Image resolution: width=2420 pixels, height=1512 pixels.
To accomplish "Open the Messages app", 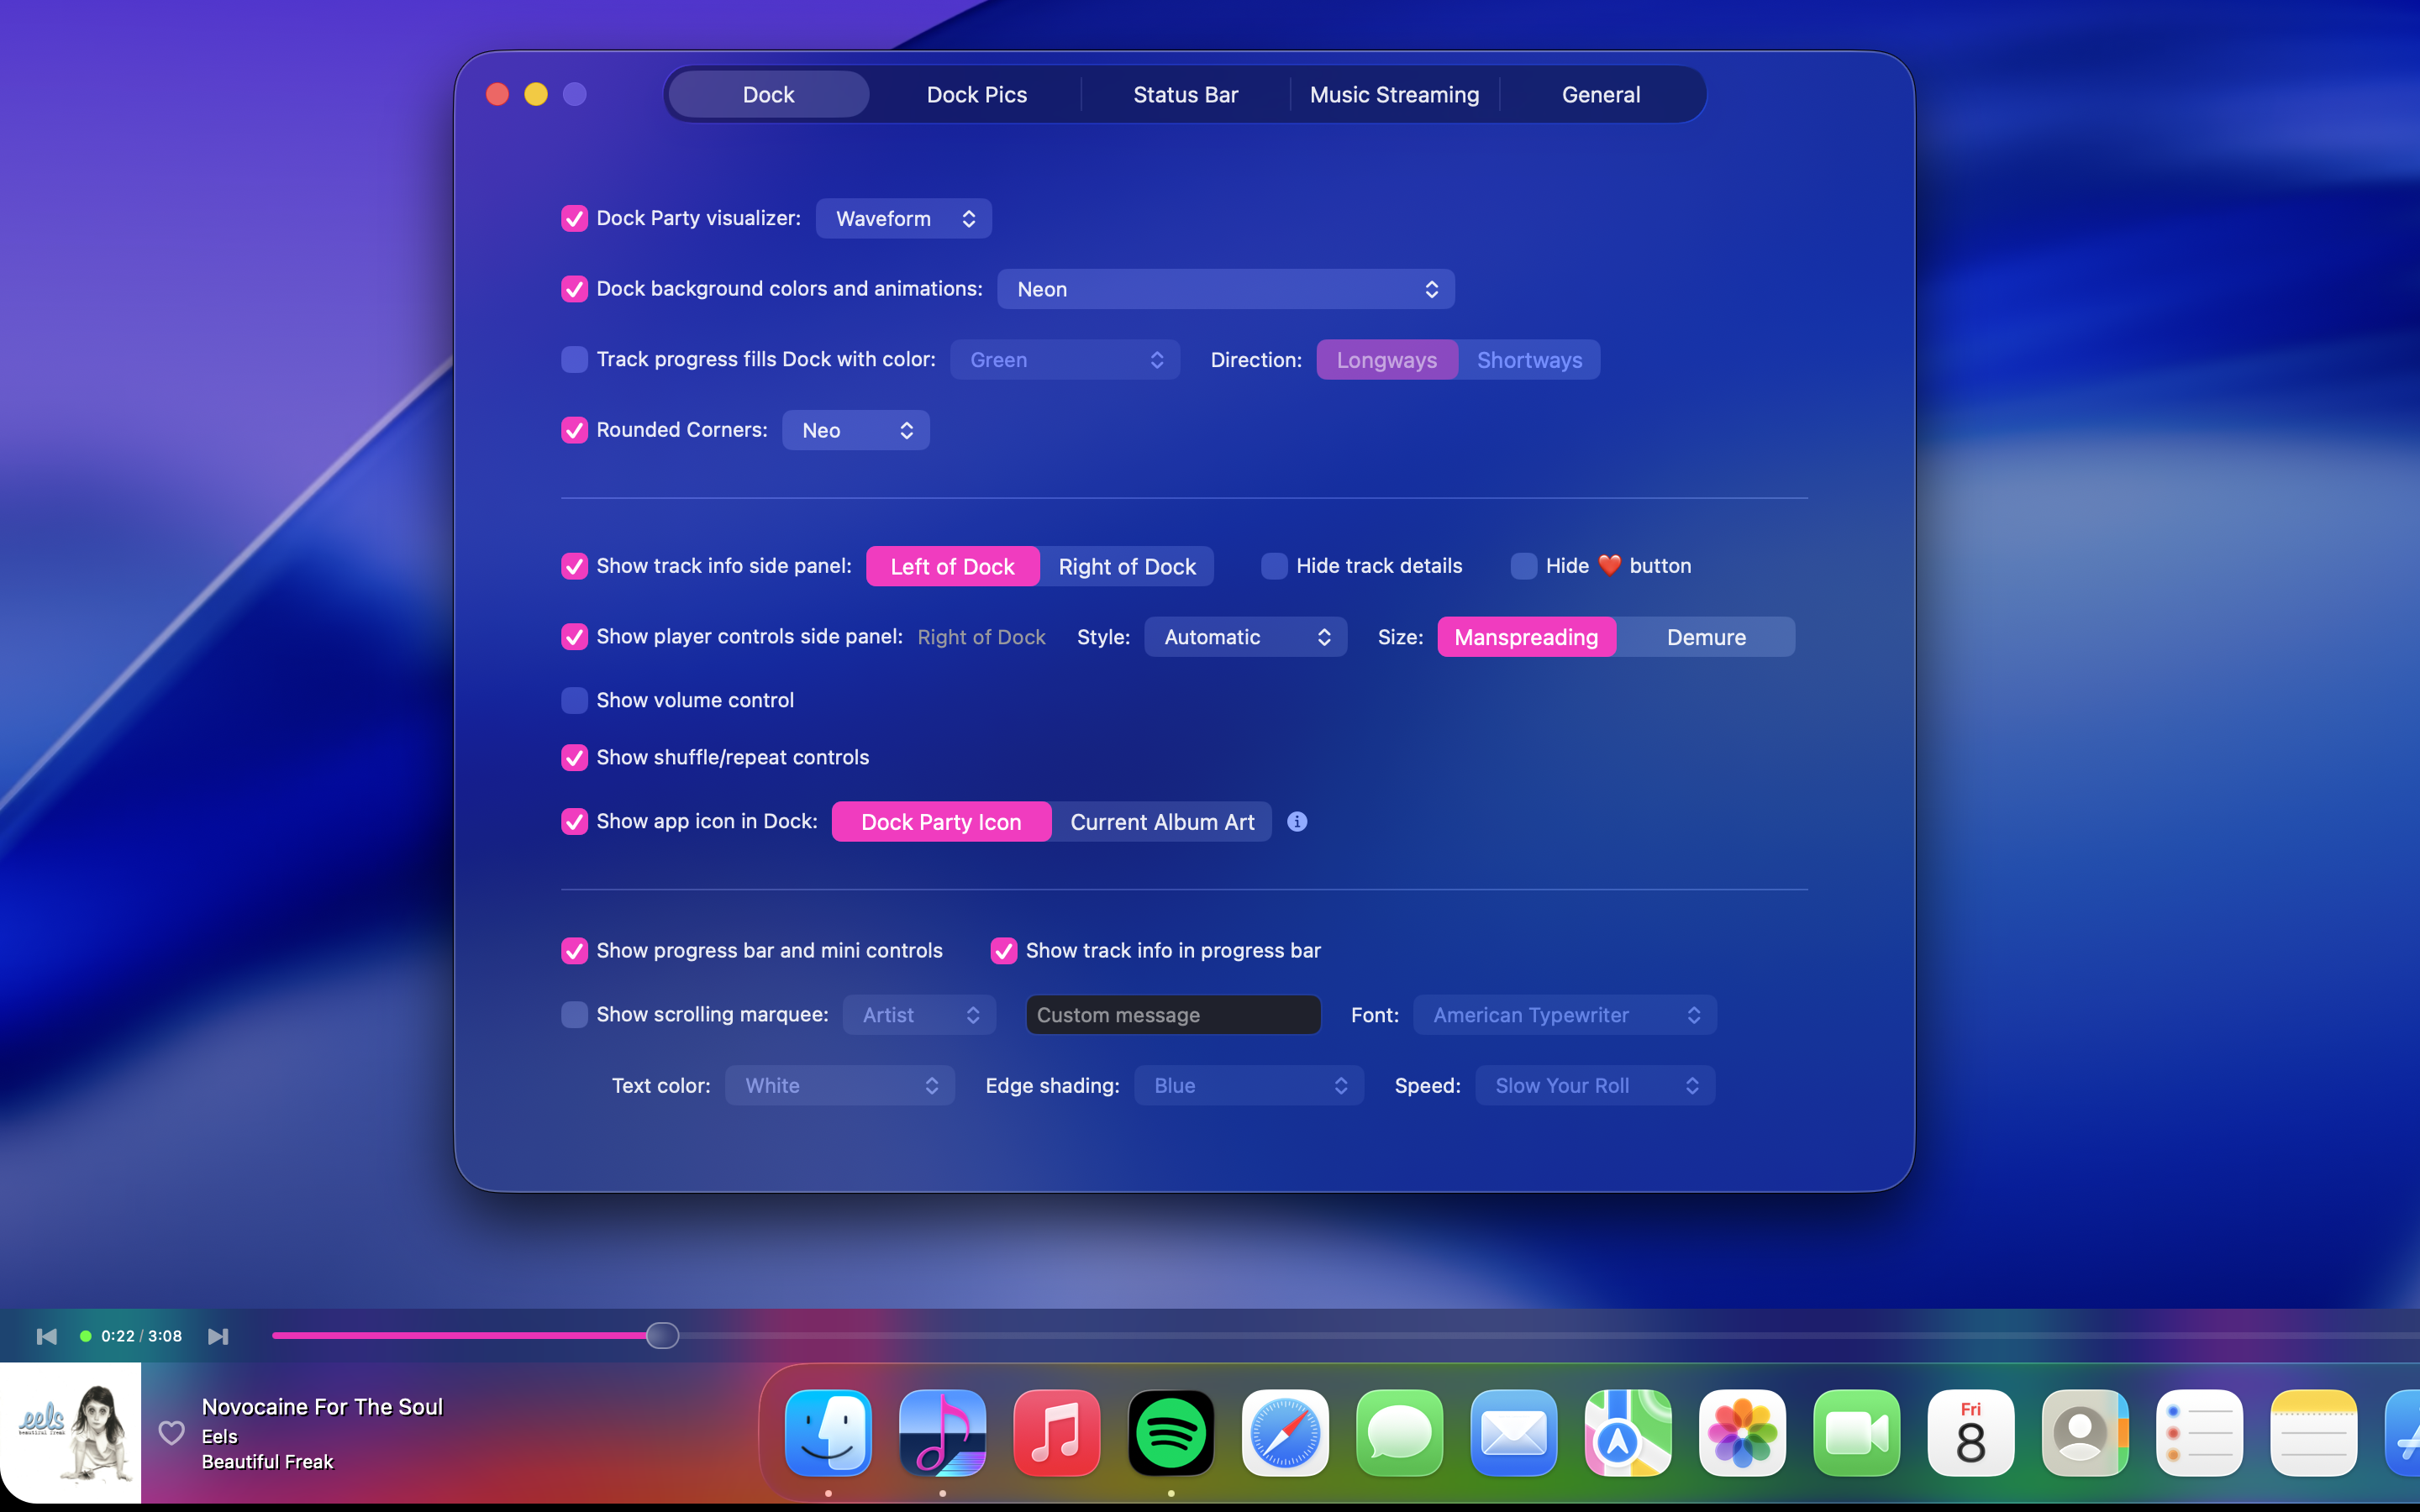I will click(1399, 1433).
